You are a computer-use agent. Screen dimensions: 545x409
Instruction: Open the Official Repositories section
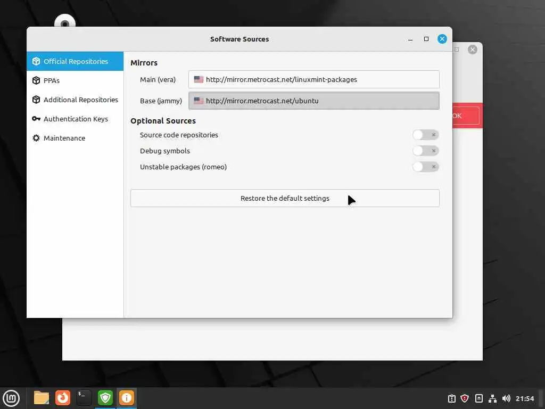pyautogui.click(x=75, y=61)
